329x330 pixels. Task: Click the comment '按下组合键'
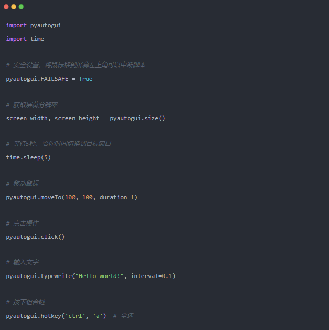26,302
